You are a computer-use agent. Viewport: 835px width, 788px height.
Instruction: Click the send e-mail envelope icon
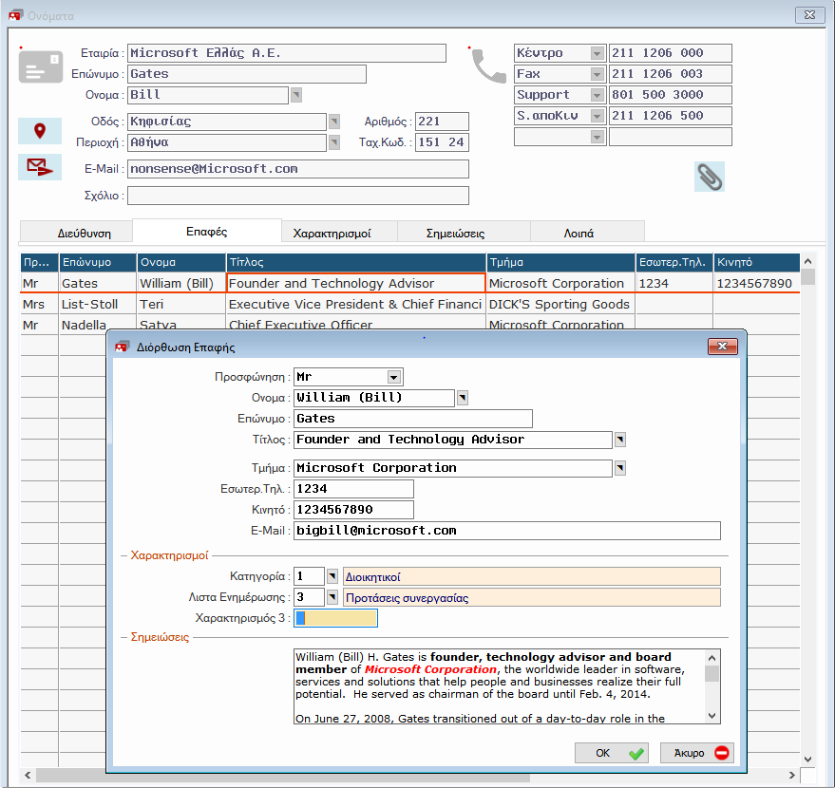click(x=40, y=168)
